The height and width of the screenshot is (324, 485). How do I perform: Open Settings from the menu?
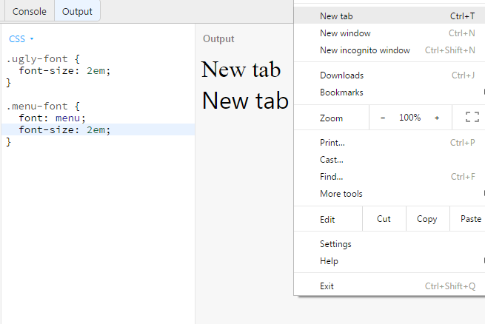tap(389, 244)
